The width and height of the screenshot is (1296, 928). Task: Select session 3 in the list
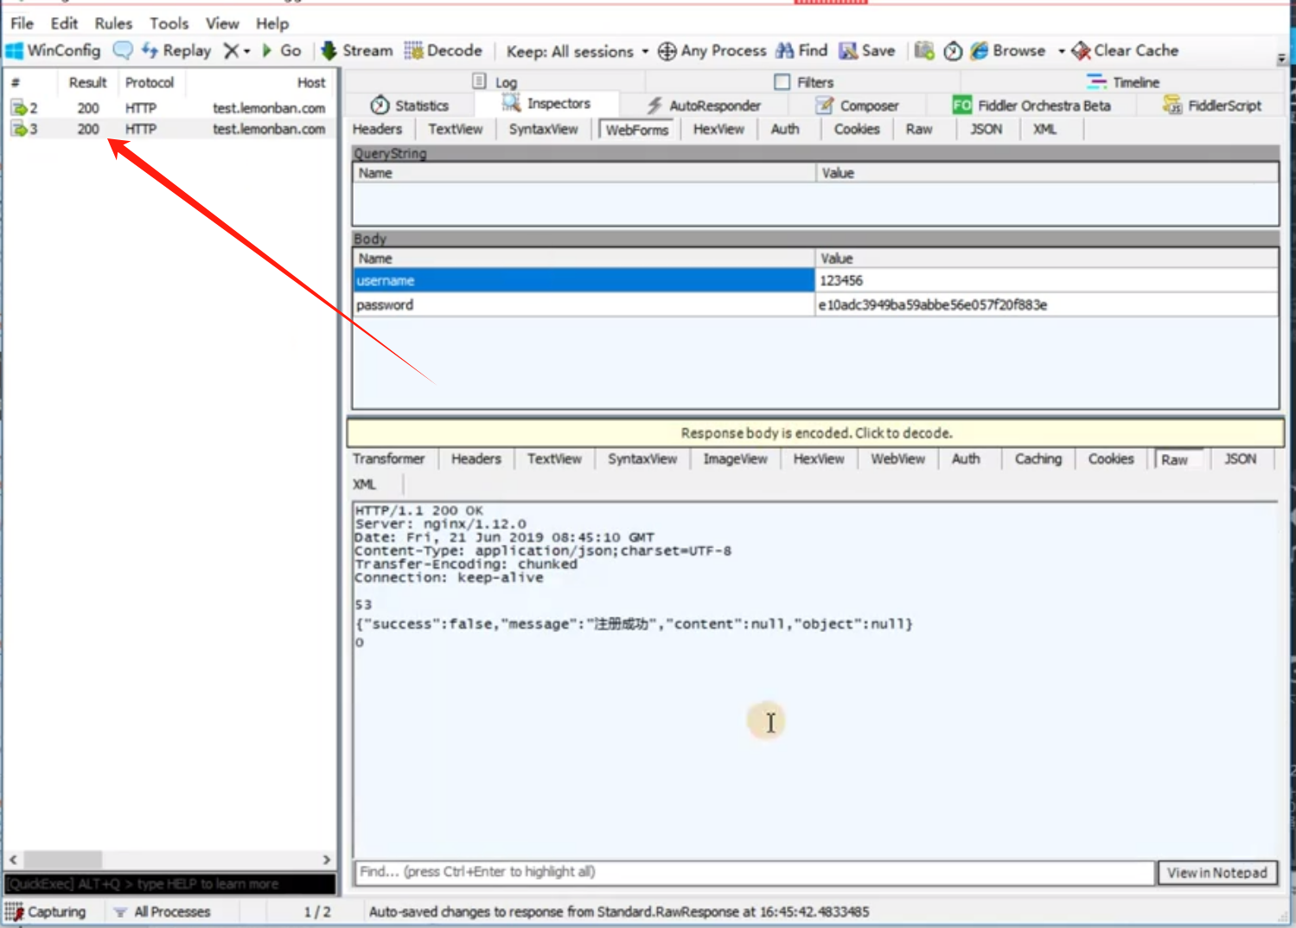click(169, 129)
